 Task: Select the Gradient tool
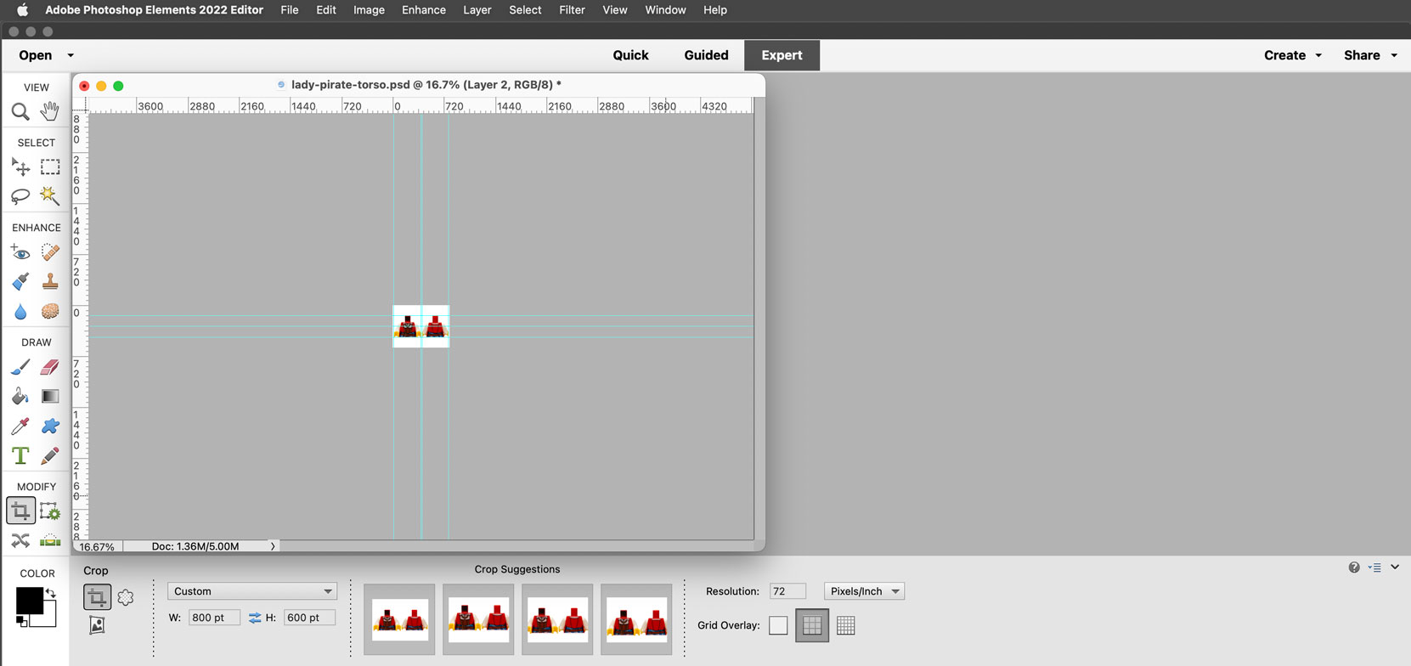click(x=50, y=396)
